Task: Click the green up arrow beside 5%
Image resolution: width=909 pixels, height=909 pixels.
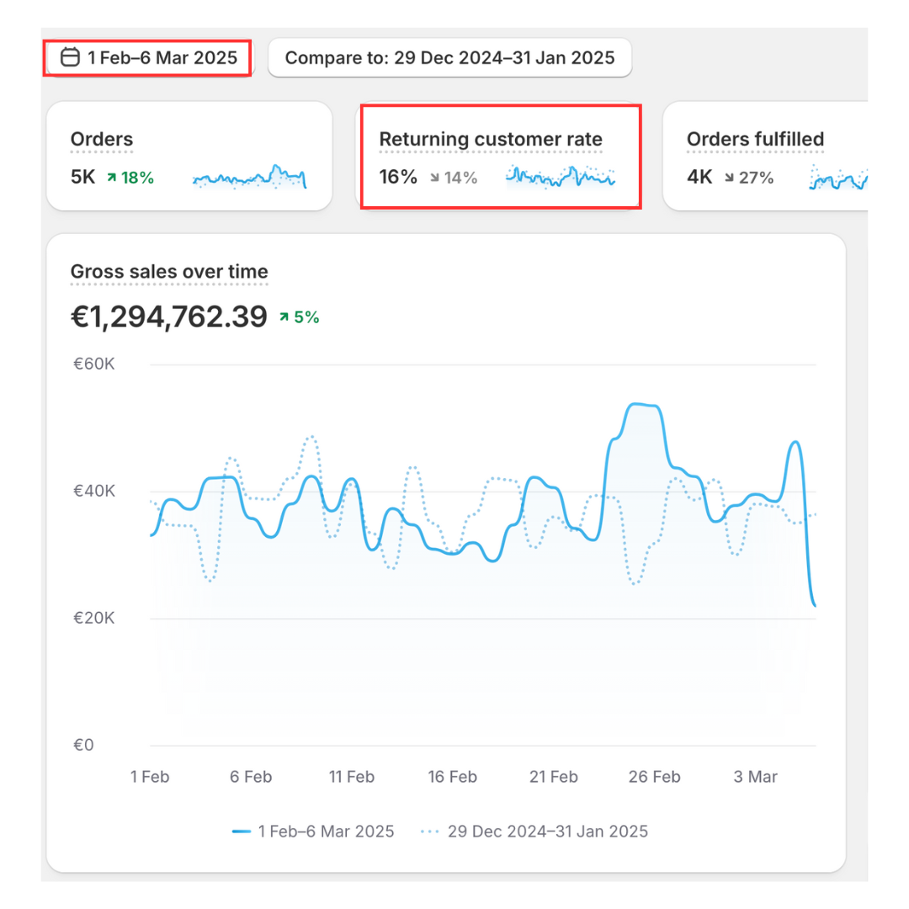Action: pyautogui.click(x=284, y=318)
